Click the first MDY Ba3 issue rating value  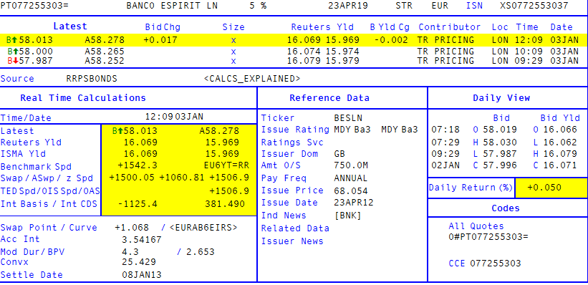pos(352,130)
